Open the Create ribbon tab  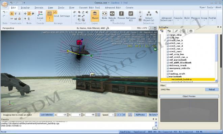(x=129, y=7)
